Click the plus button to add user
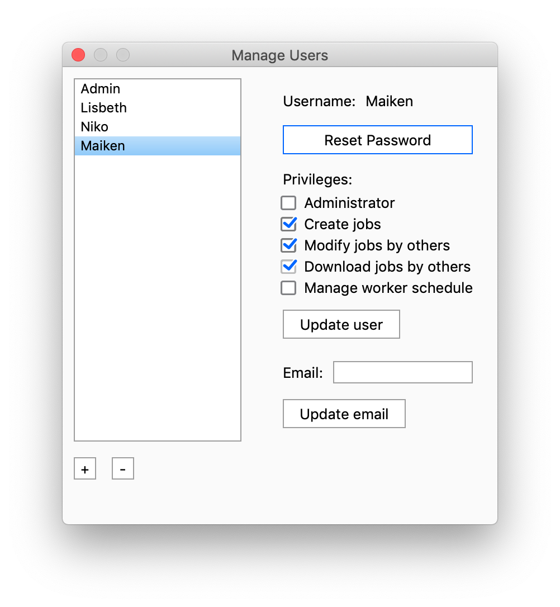 point(85,469)
